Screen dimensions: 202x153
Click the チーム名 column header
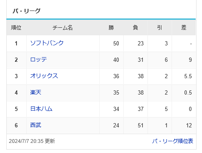pyautogui.click(x=63, y=28)
